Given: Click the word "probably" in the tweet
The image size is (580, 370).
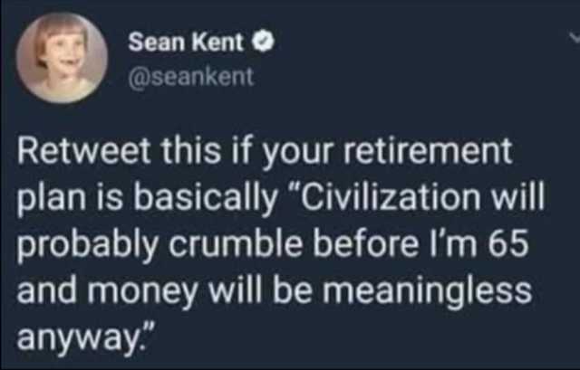Looking at the screenshot, I should 87,245.
